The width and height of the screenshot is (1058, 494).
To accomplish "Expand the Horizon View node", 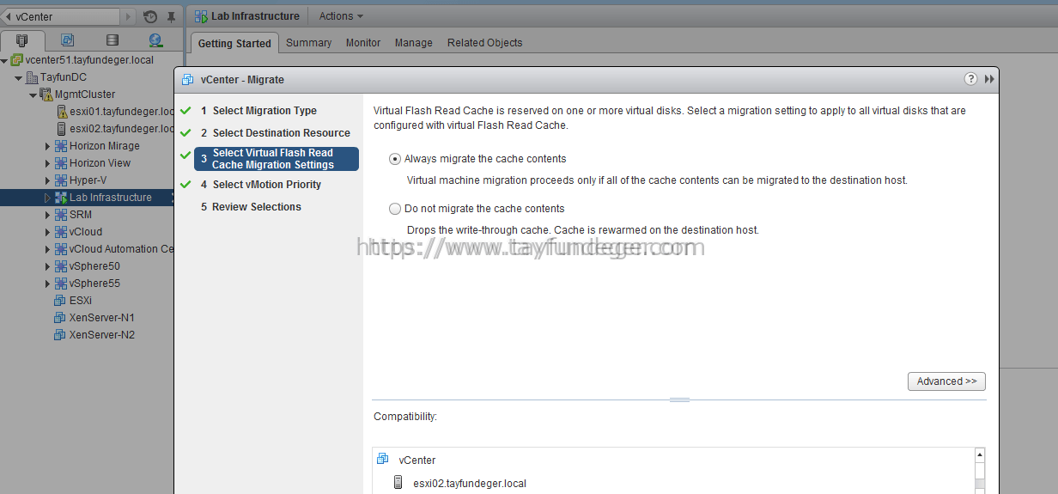I will point(48,163).
